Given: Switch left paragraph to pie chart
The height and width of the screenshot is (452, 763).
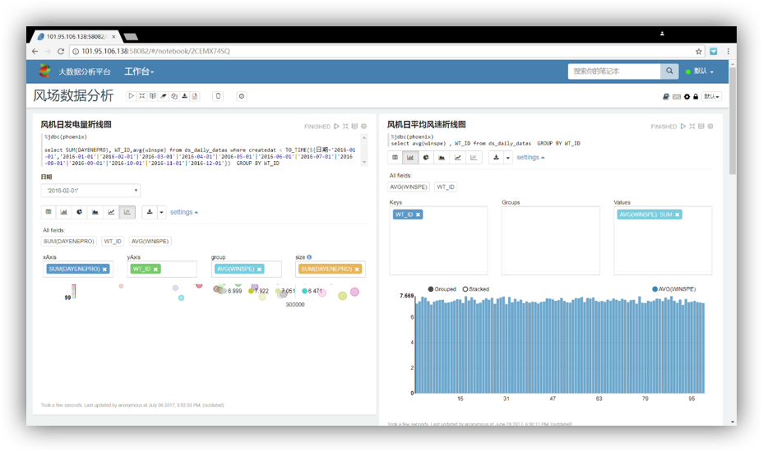Looking at the screenshot, I should [x=79, y=212].
